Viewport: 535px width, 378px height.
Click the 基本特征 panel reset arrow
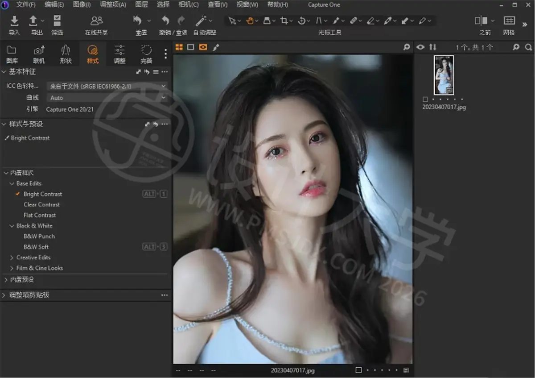tap(147, 72)
